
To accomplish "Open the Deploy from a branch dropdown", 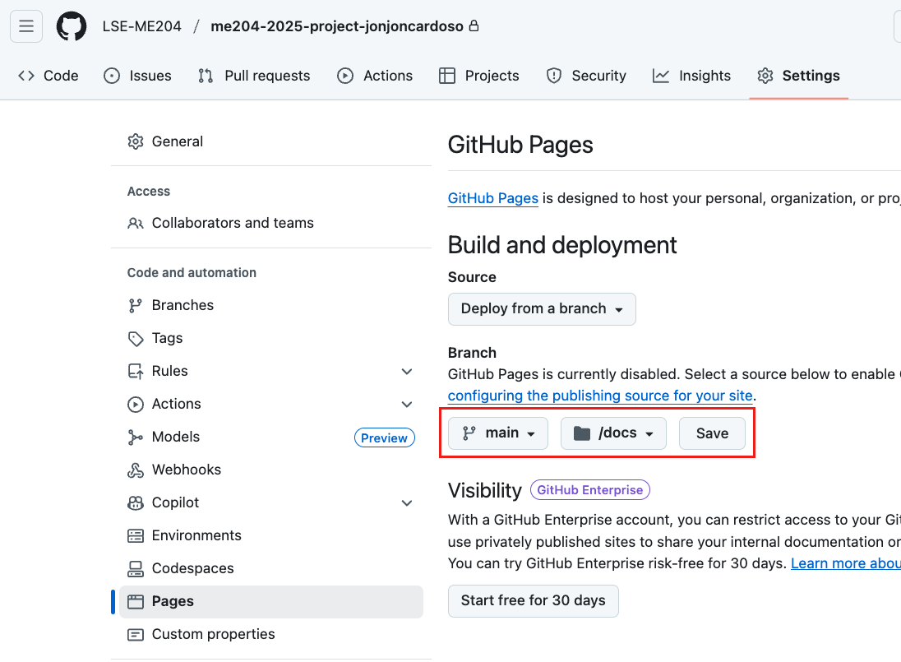I will pyautogui.click(x=542, y=309).
